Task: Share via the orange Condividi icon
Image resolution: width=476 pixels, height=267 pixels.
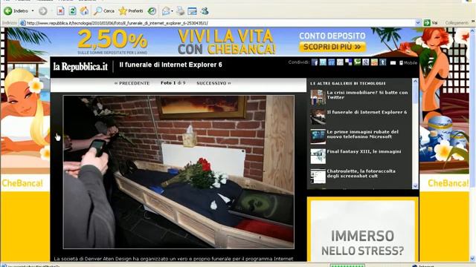Action: (374, 62)
